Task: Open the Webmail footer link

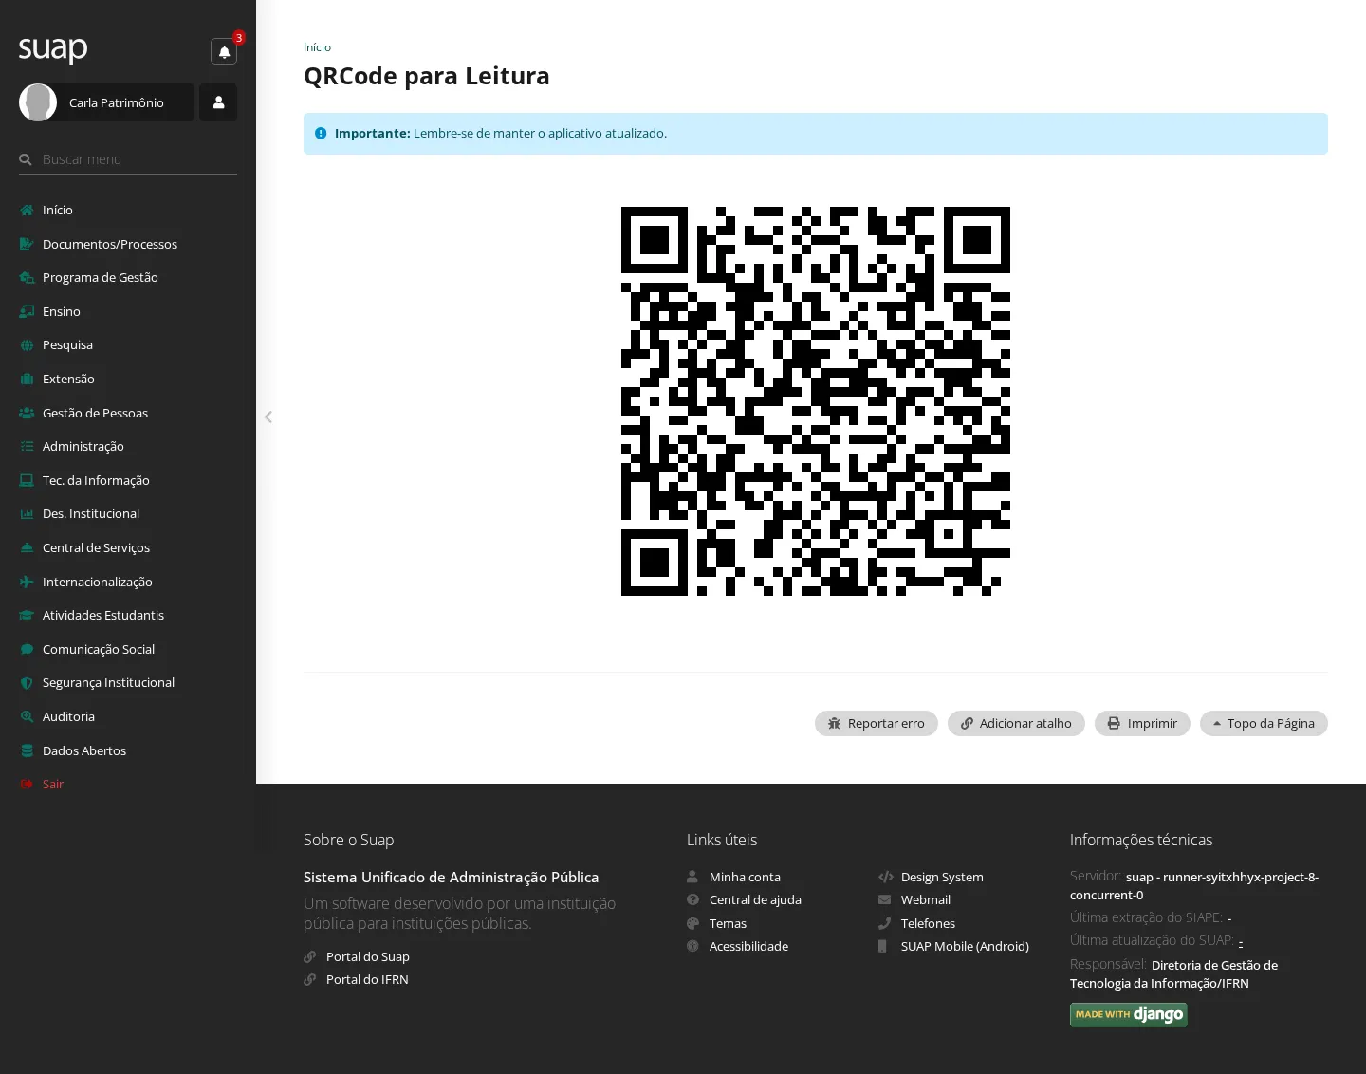Action: pyautogui.click(x=926, y=899)
